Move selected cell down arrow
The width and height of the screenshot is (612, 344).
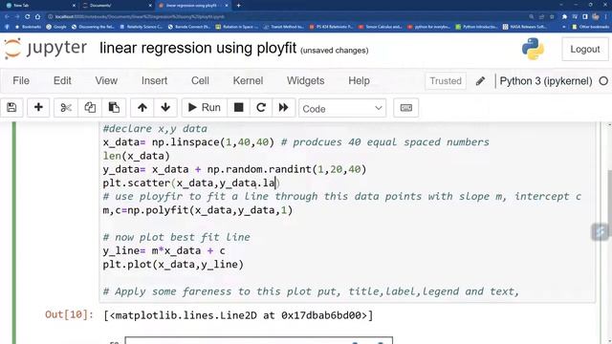(x=165, y=108)
